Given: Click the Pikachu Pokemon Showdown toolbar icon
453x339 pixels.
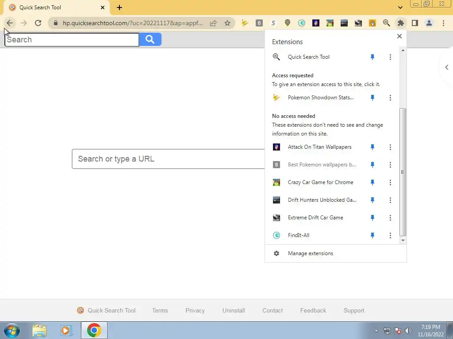Looking at the screenshot, I should (x=245, y=23).
